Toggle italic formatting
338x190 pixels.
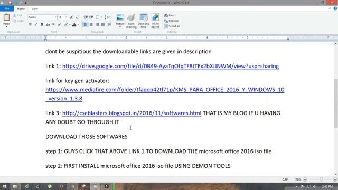click(x=36, y=25)
